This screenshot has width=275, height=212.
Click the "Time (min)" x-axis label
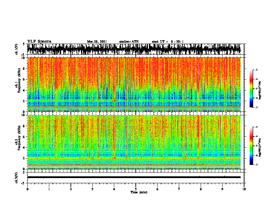[x=139, y=192]
